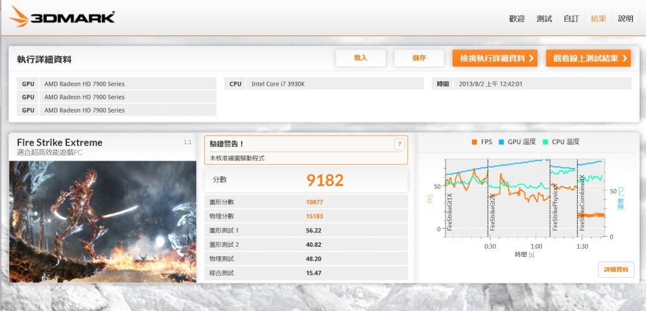The height and width of the screenshot is (311, 646).
Task: Click the blue GPU 溫度 legend swatch
Action: click(502, 142)
